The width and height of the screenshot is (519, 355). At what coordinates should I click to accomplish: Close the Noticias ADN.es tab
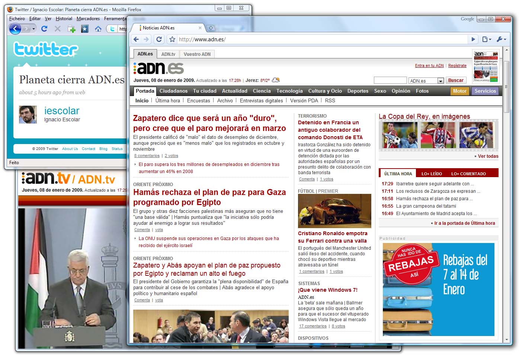(x=200, y=28)
